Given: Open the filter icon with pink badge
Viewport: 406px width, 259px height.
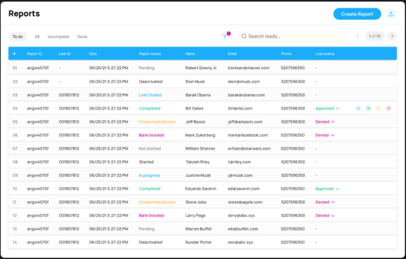Looking at the screenshot, I should tap(225, 37).
